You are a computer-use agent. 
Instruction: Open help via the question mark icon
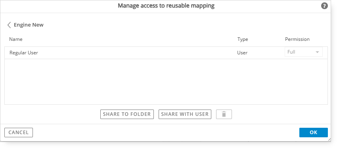point(324,6)
